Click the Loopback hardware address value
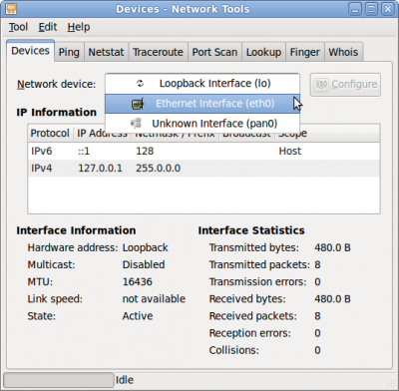399x391 pixels. click(x=146, y=247)
